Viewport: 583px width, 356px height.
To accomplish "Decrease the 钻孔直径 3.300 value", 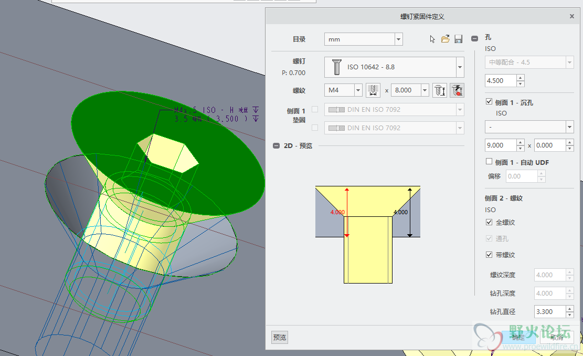I will [x=569, y=315].
